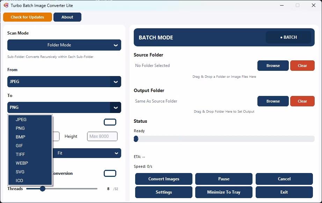Click the 'Ready' status text

[139, 131]
